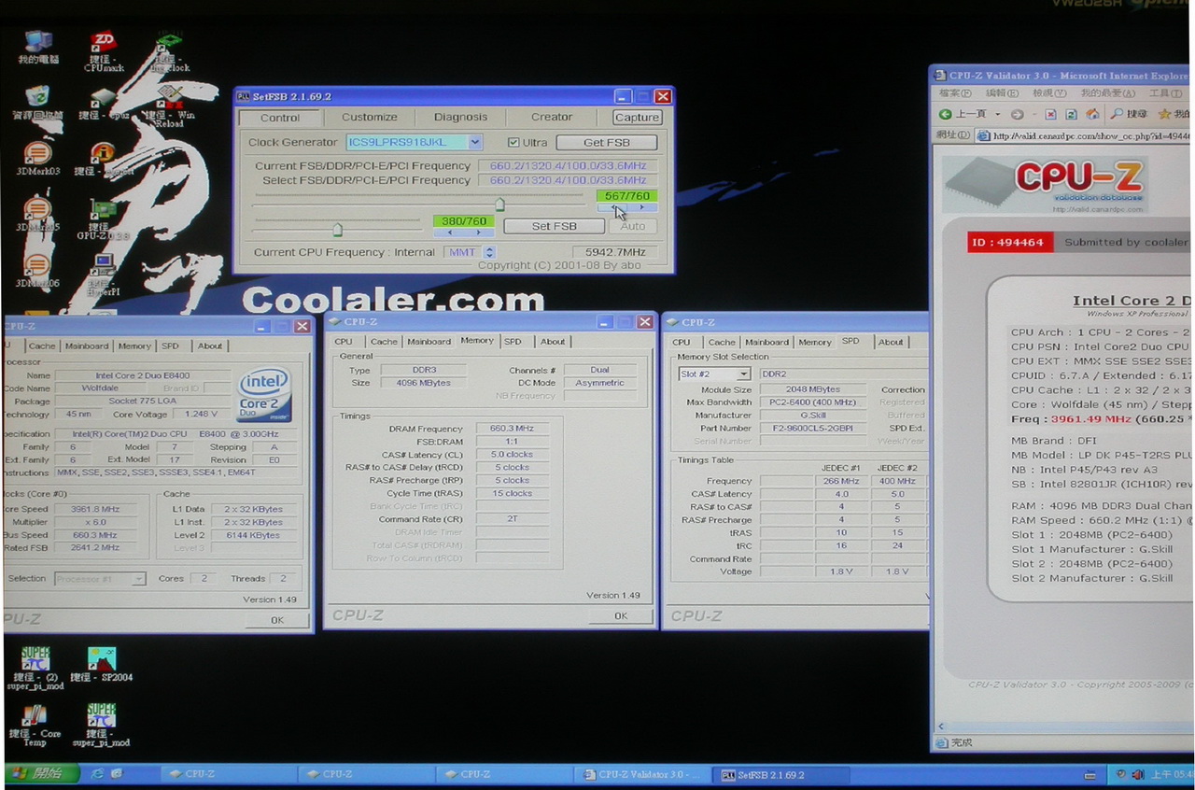Click the IE forward arrow icon
Screen dimensions: 1195x790
click(1018, 114)
